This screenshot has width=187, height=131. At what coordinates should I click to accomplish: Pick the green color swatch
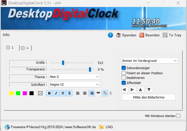[x=18, y=93]
